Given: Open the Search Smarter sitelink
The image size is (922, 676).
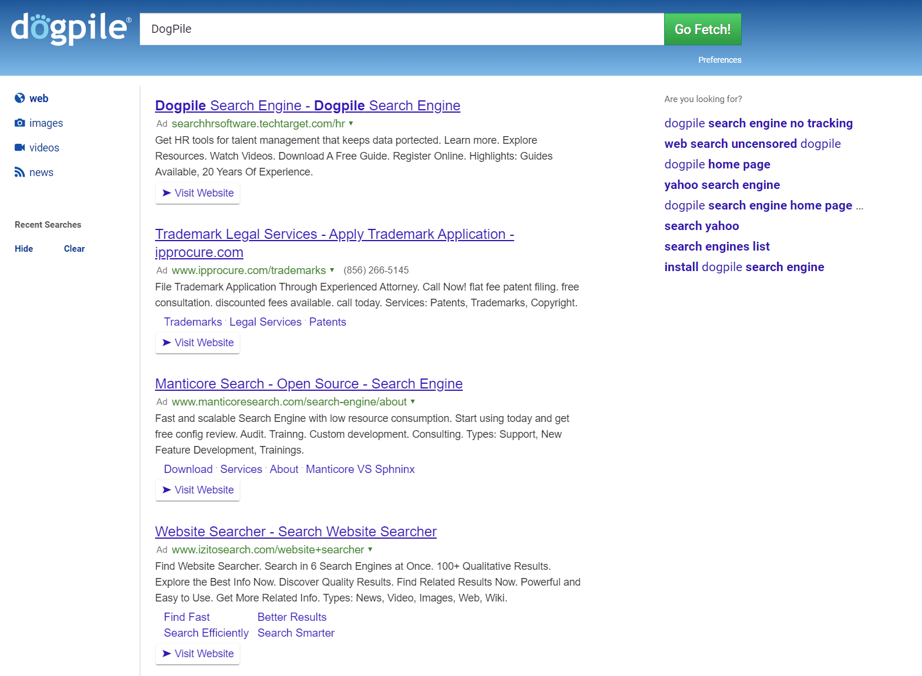Looking at the screenshot, I should point(296,633).
